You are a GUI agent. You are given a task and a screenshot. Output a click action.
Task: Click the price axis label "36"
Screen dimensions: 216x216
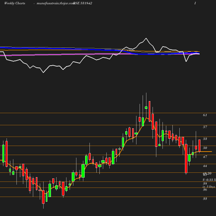pos(205,190)
